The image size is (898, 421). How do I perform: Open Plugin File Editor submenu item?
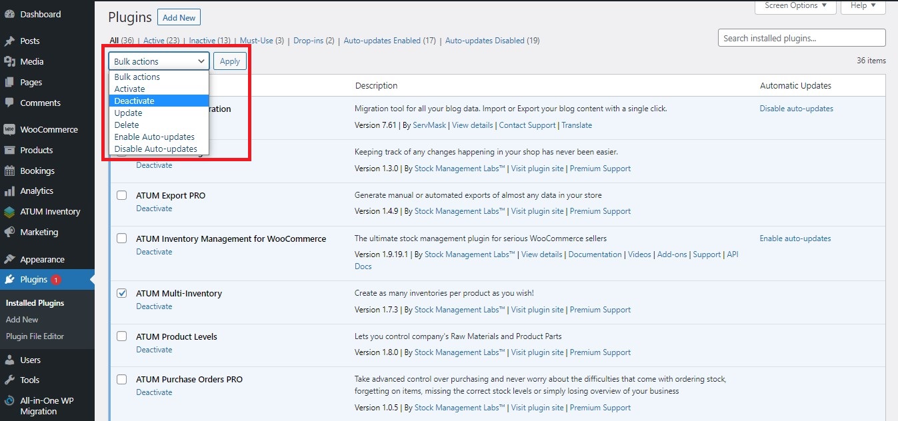point(35,336)
